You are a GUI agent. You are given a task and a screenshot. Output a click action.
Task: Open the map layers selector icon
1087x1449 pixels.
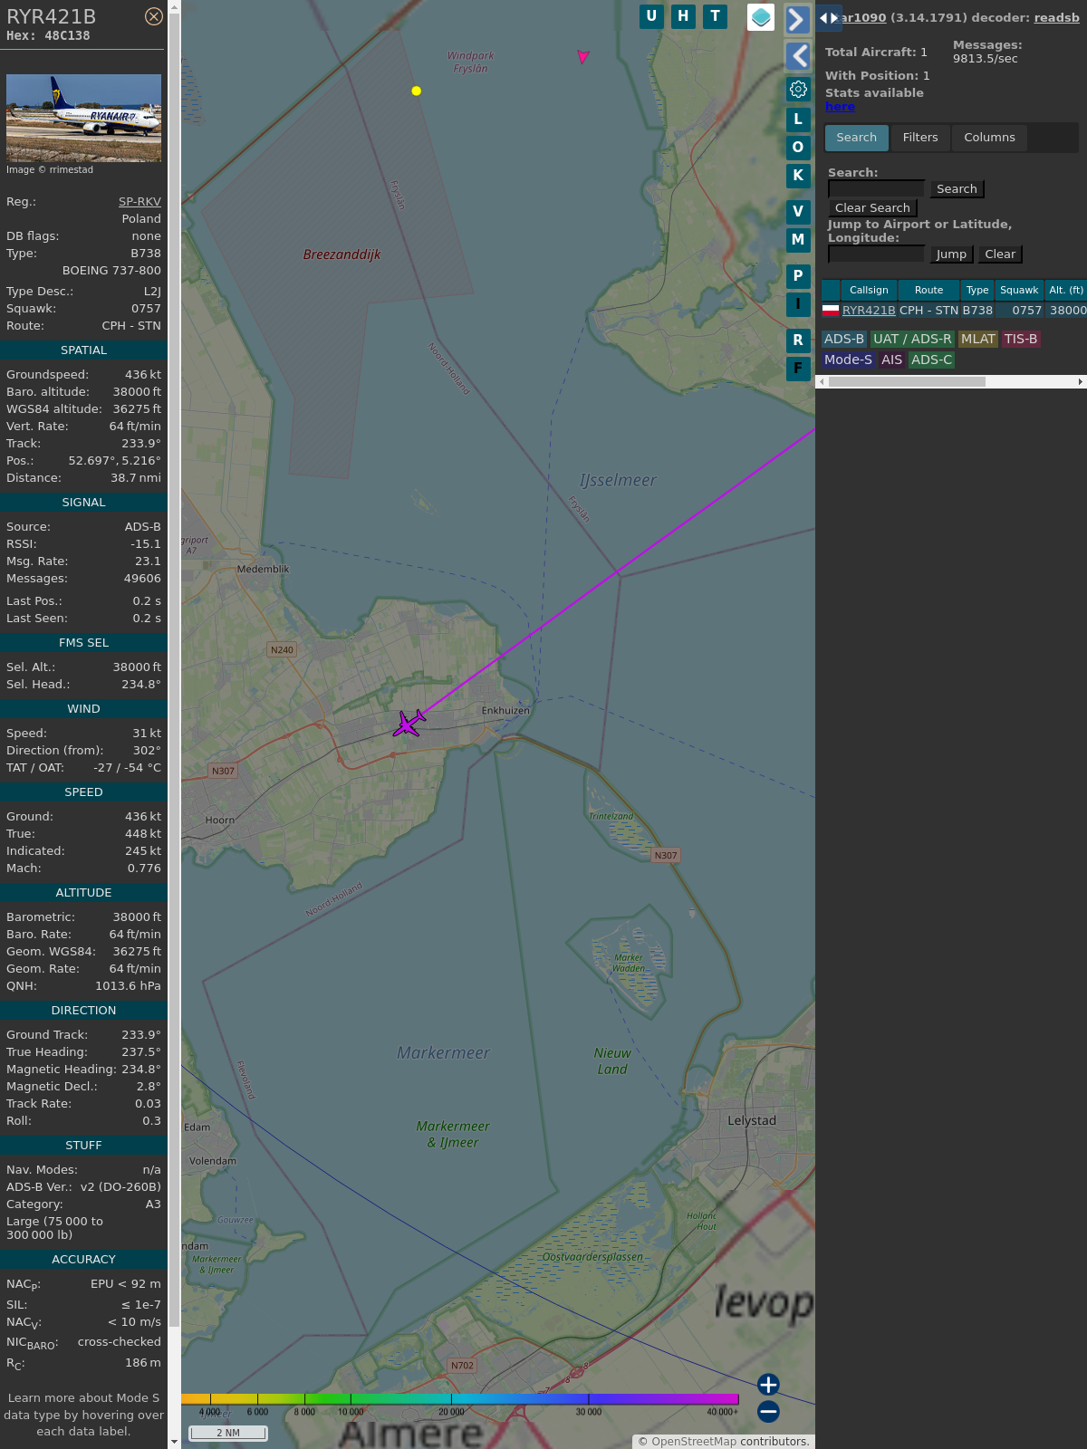[761, 17]
